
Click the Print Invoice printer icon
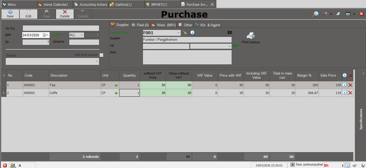tap(251, 36)
